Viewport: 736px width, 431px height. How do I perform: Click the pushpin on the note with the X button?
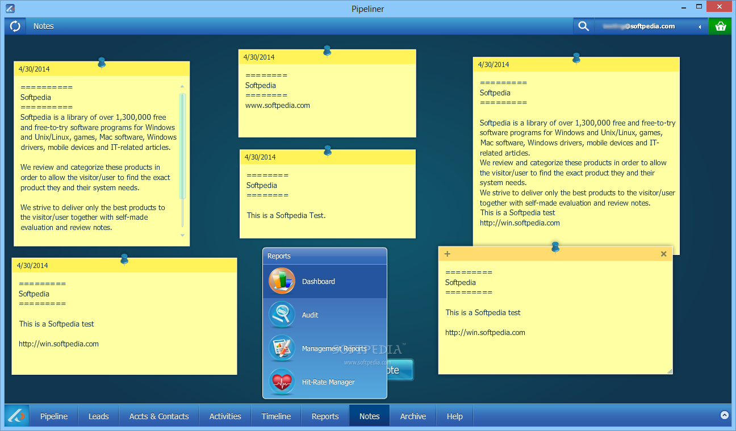tap(555, 246)
